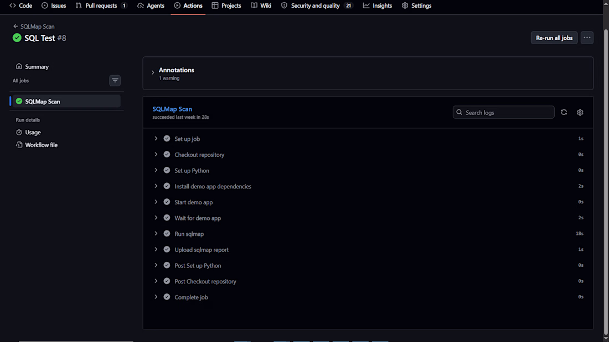Open Summary with the home icon

tap(32, 67)
